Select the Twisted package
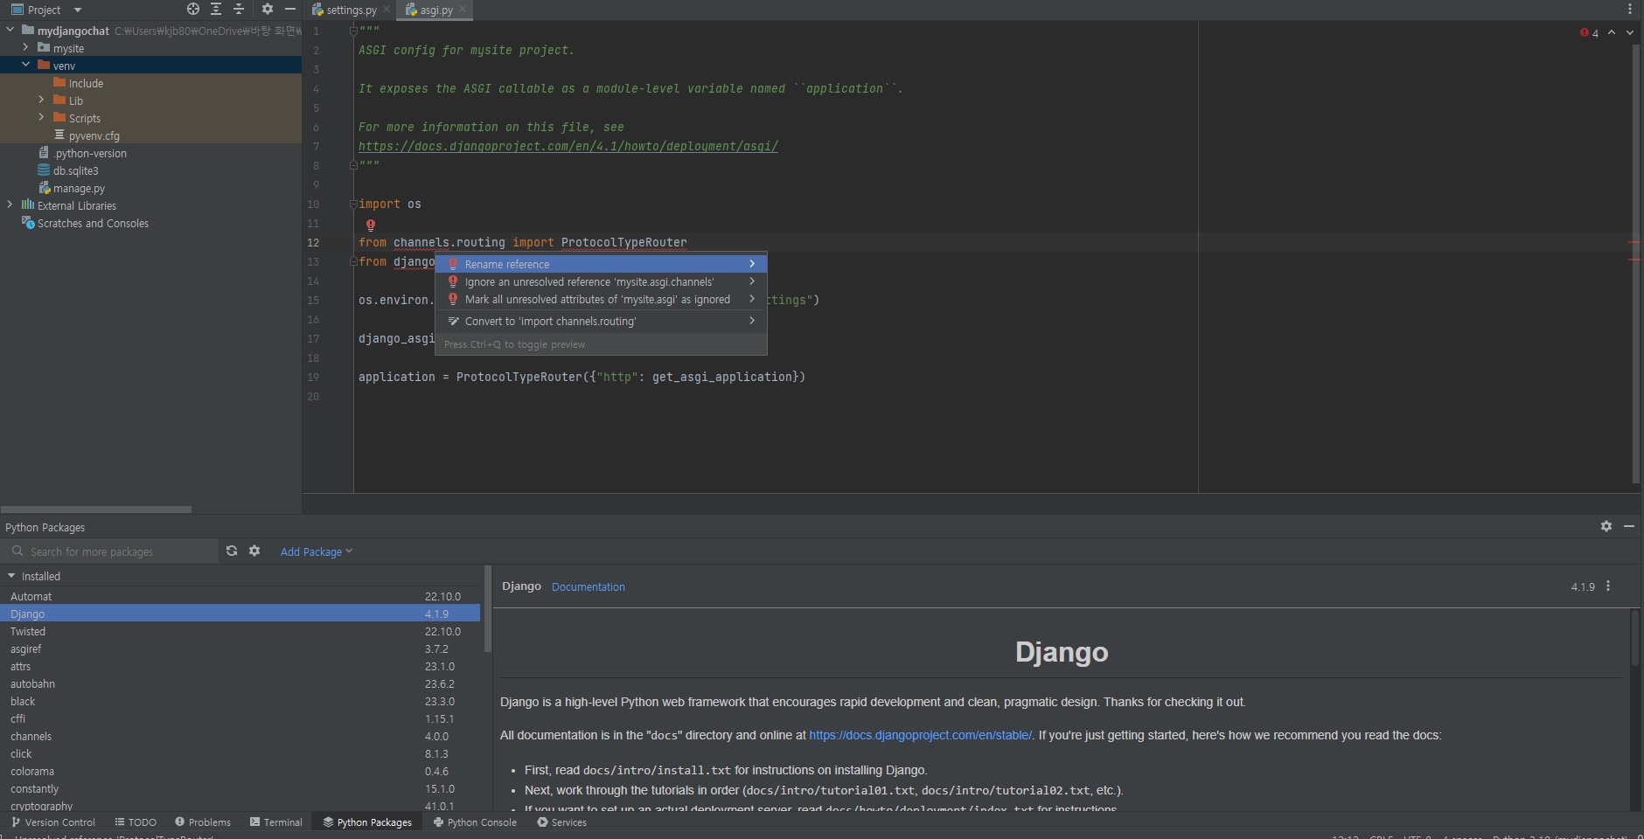This screenshot has width=1644, height=839. point(240,631)
